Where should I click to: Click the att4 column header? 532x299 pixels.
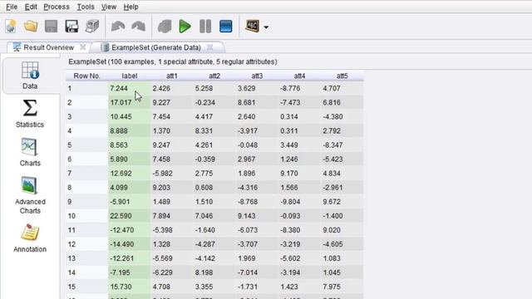299,76
